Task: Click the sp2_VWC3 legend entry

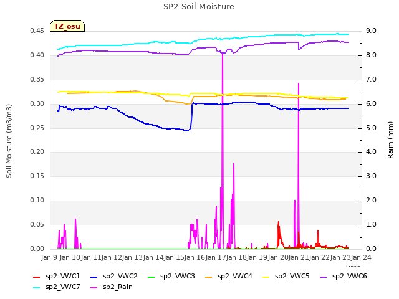Action: point(171,277)
